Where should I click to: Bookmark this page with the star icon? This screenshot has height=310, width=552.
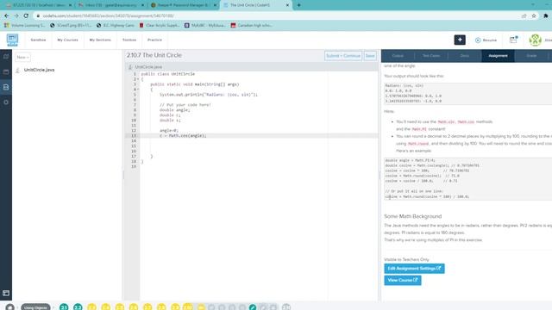pos(534,15)
